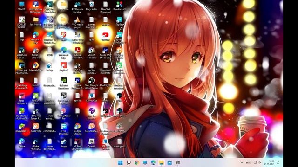Open the Tor Browser folder
The height and width of the screenshot is (167, 298).
[x=35, y=21]
